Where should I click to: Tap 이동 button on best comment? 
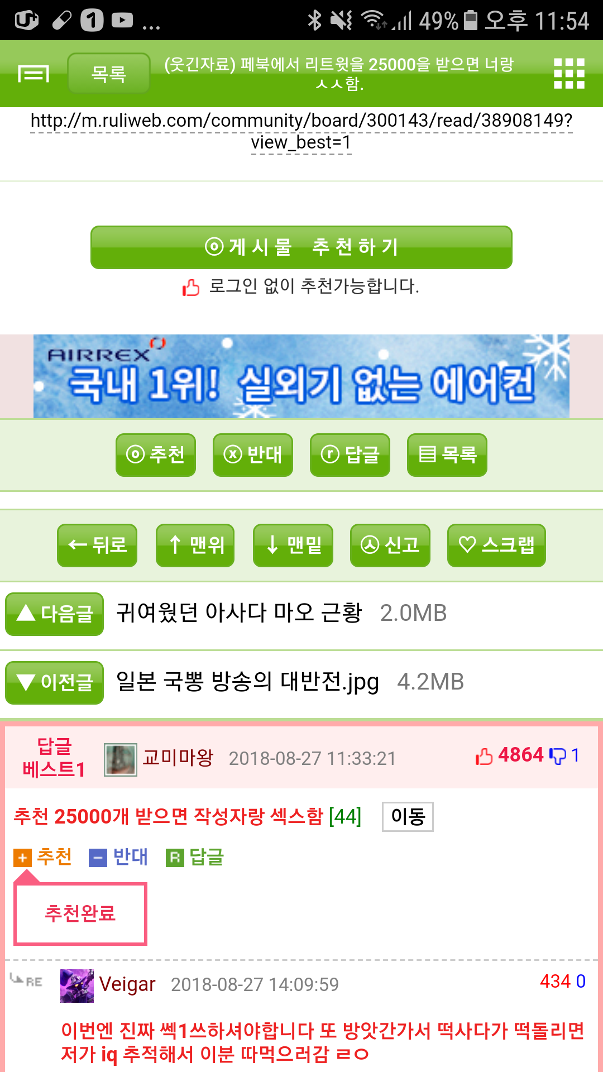[408, 817]
